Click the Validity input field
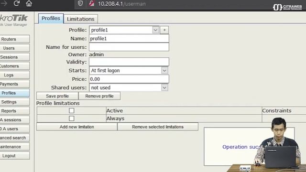This screenshot has height=172, width=306. [129, 62]
